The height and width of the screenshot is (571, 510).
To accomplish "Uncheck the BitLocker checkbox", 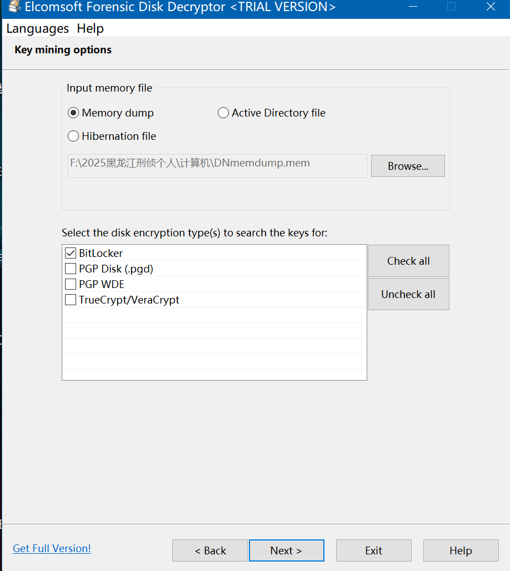I will [71, 254].
